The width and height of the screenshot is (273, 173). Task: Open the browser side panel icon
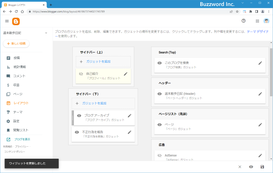256,12
